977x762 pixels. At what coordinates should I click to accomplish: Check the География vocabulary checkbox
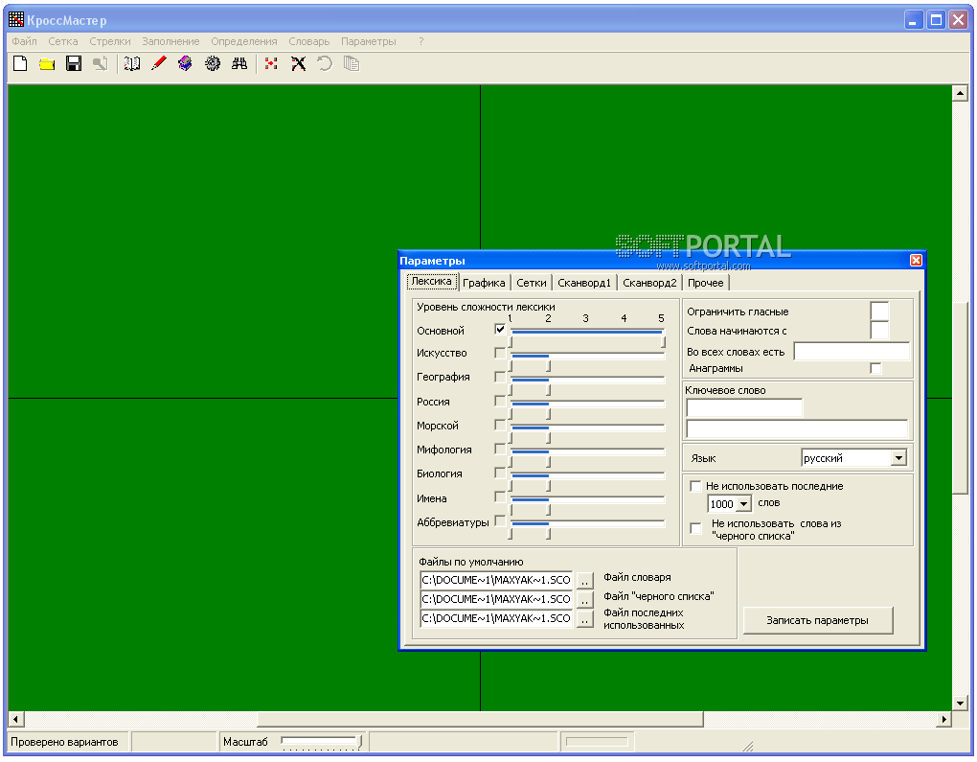[500, 377]
